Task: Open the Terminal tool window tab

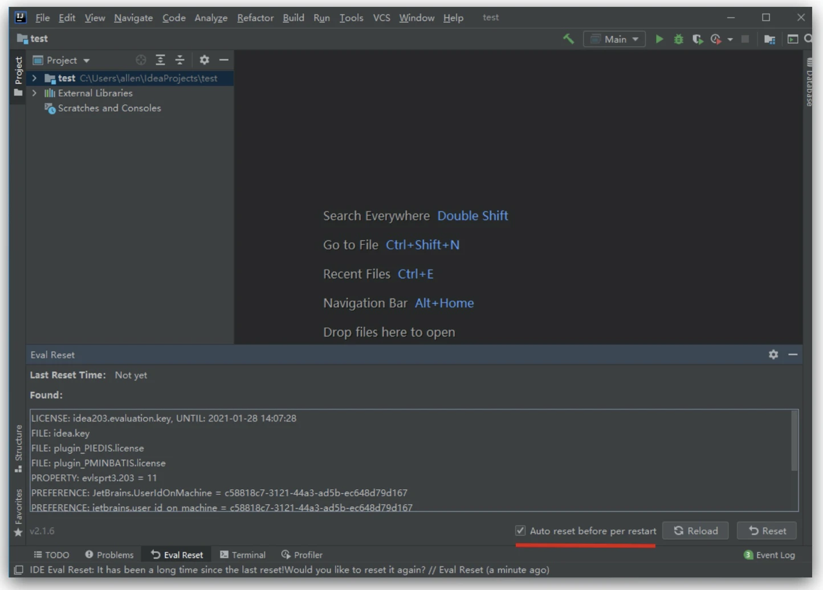Action: tap(243, 555)
